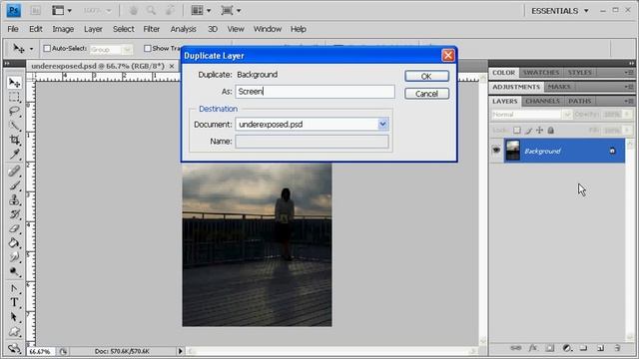The height and width of the screenshot is (359, 639).
Task: Create a new layer icon
Action: [600, 348]
